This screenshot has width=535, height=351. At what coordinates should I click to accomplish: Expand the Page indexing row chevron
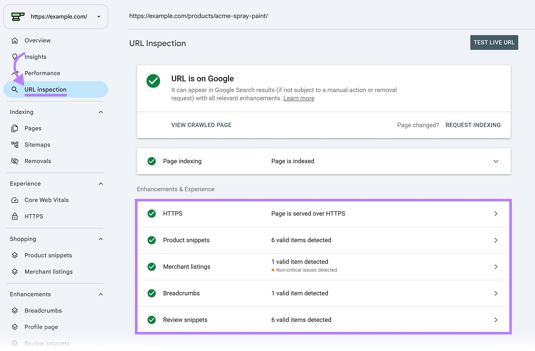[496, 161]
